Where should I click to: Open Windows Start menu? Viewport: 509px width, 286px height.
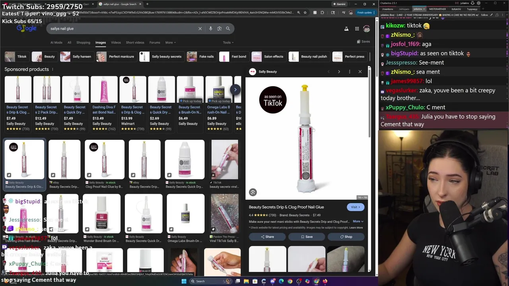184,281
